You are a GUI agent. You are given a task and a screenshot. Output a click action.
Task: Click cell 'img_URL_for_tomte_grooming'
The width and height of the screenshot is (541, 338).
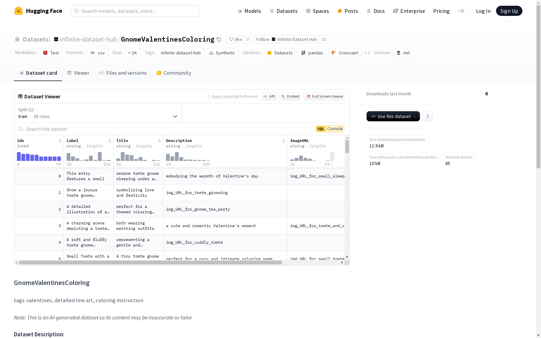pyautogui.click(x=225, y=193)
